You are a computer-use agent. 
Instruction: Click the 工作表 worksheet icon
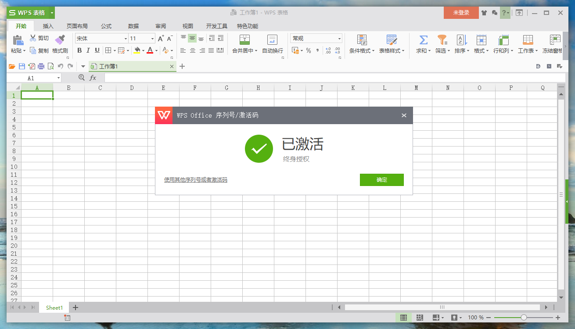pyautogui.click(x=528, y=40)
